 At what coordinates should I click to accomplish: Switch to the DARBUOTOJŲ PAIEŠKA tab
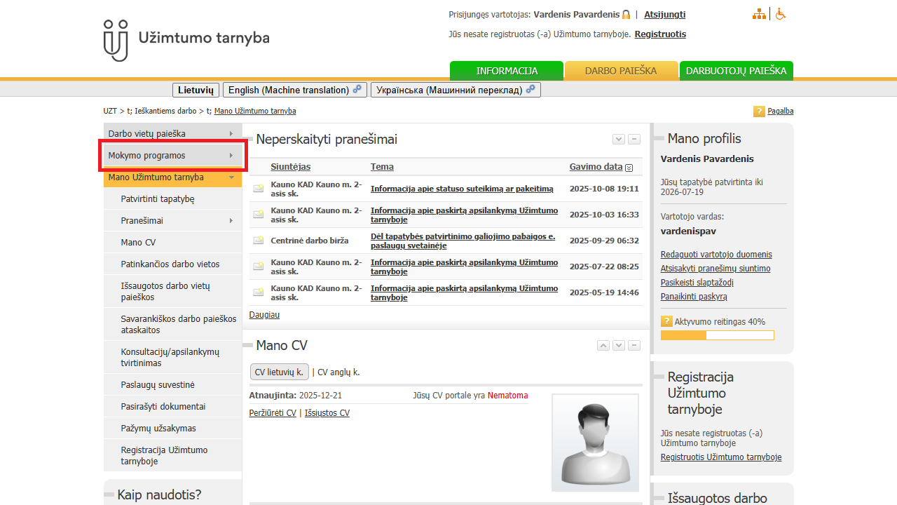736,71
